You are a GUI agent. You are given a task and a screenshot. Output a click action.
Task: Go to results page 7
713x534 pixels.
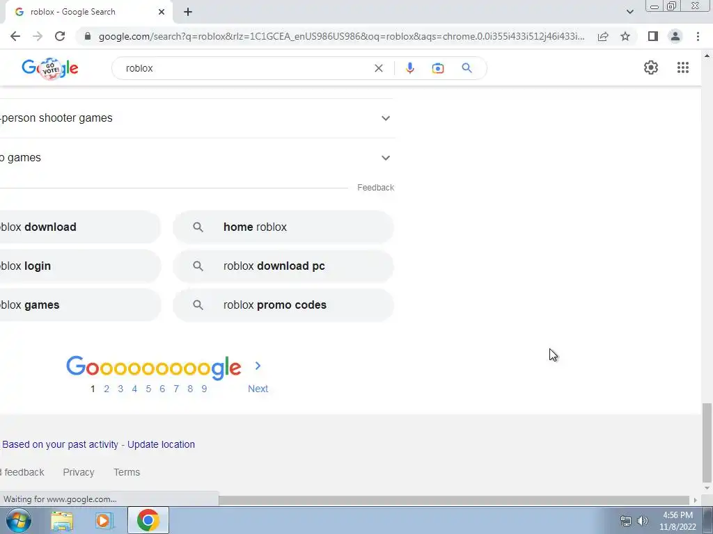click(x=176, y=389)
